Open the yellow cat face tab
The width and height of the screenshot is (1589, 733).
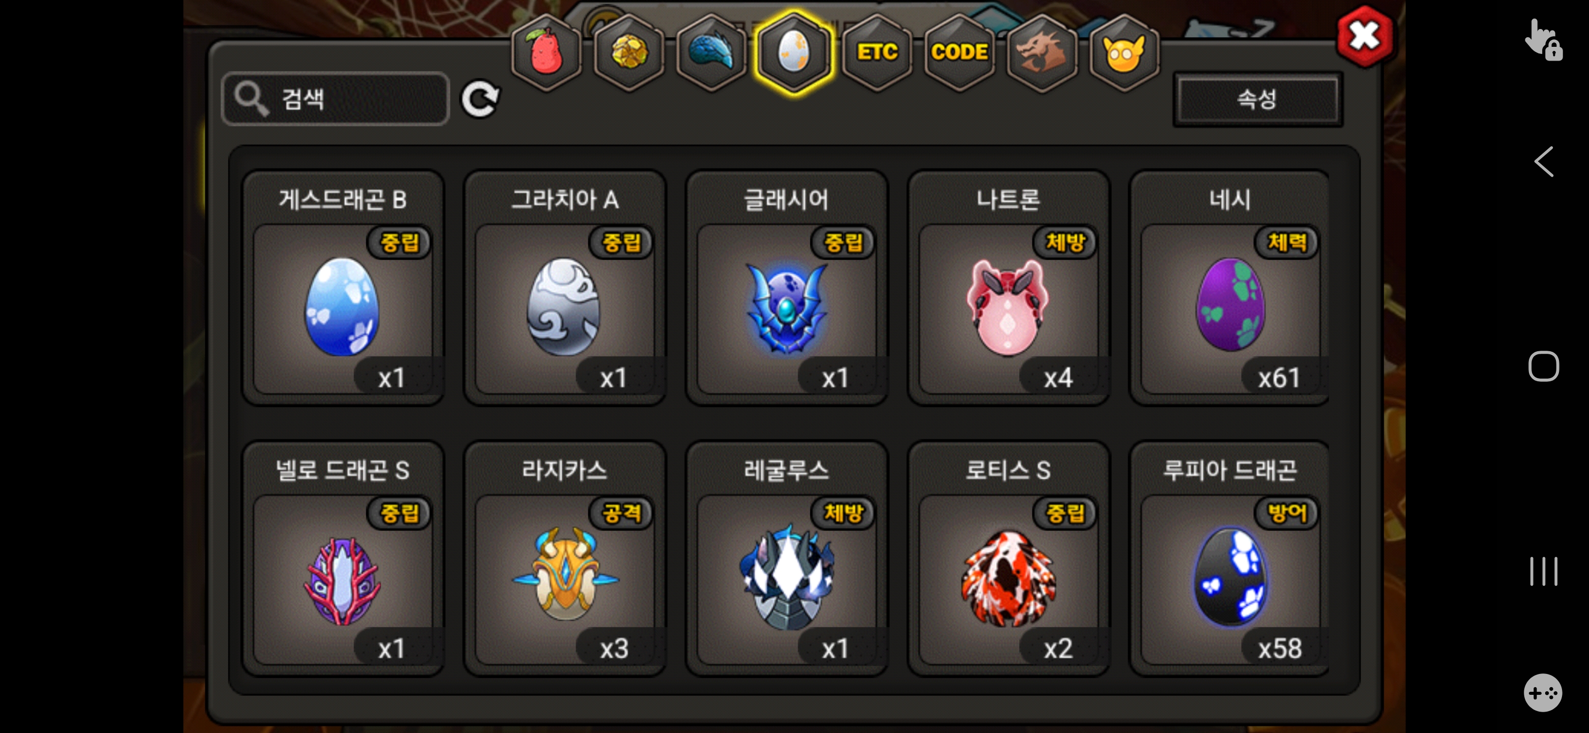tap(1124, 53)
